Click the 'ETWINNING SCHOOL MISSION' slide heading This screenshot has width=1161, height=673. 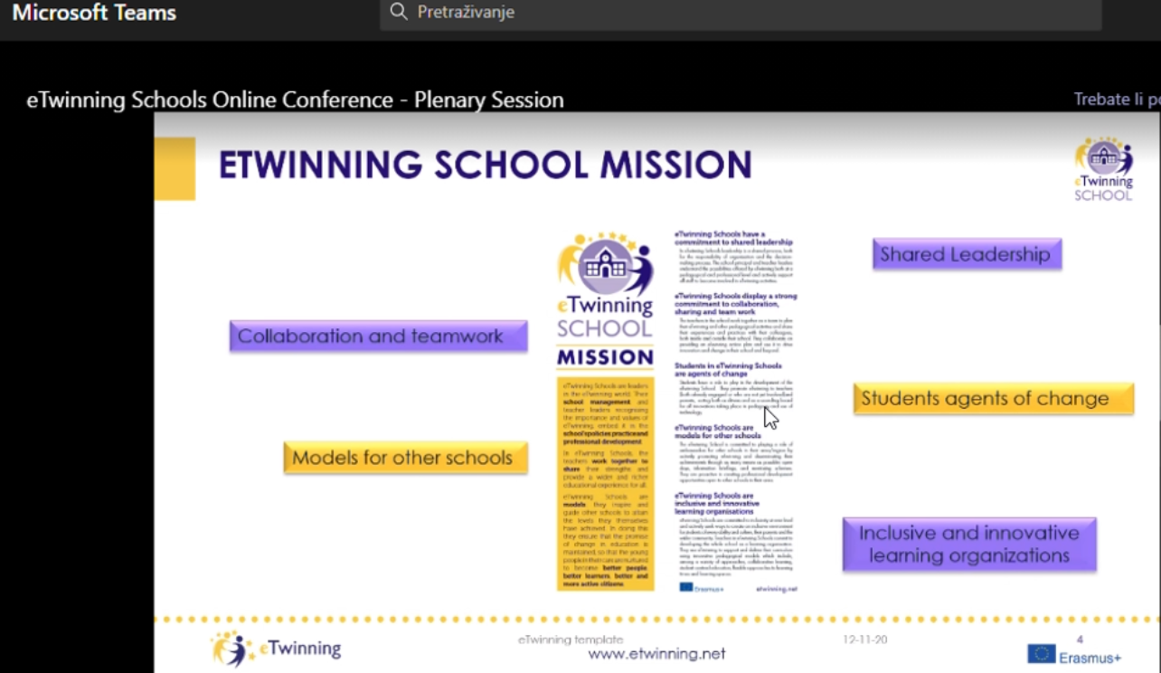(x=486, y=165)
